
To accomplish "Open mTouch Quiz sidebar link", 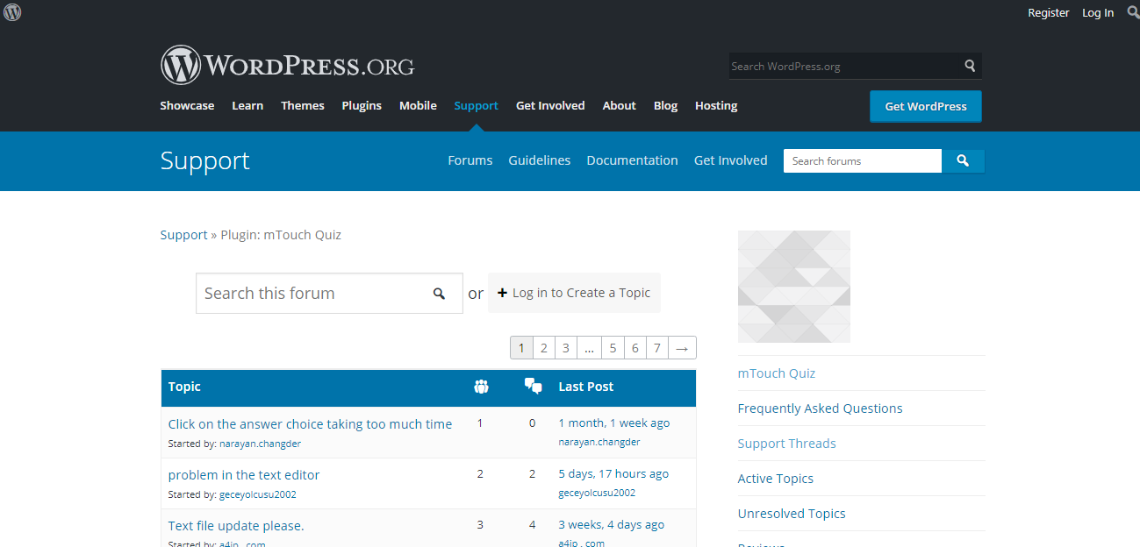I will [x=777, y=373].
